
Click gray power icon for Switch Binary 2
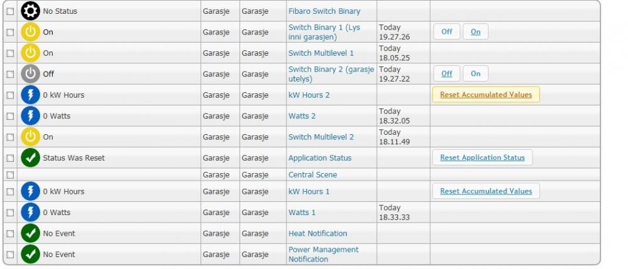pyautogui.click(x=30, y=74)
